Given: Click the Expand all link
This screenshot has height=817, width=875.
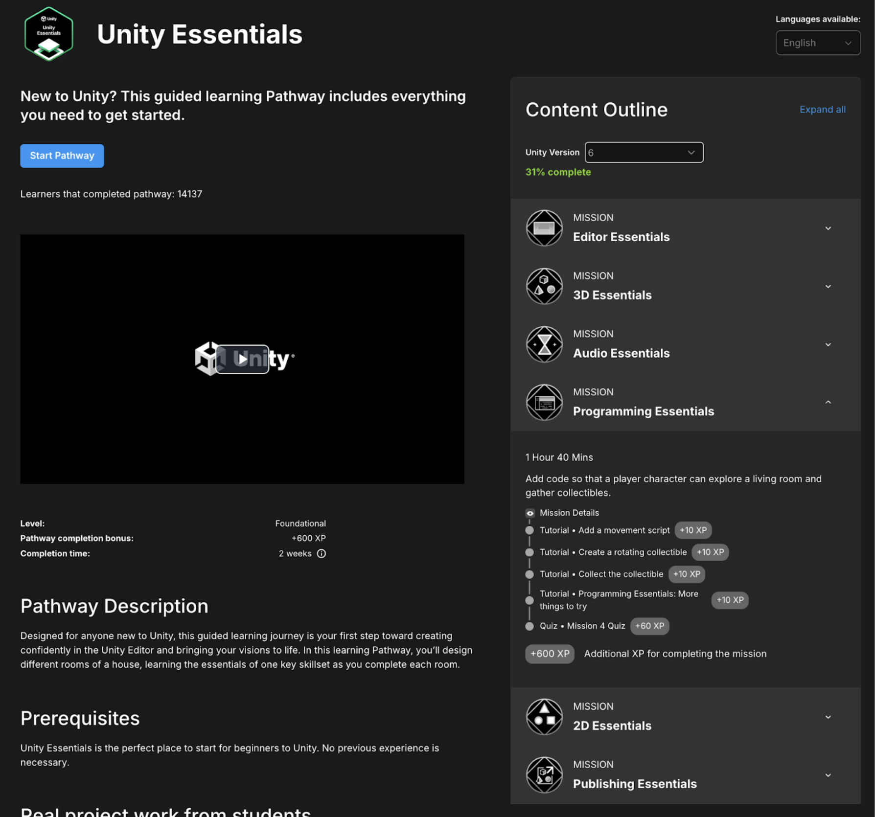Looking at the screenshot, I should [822, 110].
